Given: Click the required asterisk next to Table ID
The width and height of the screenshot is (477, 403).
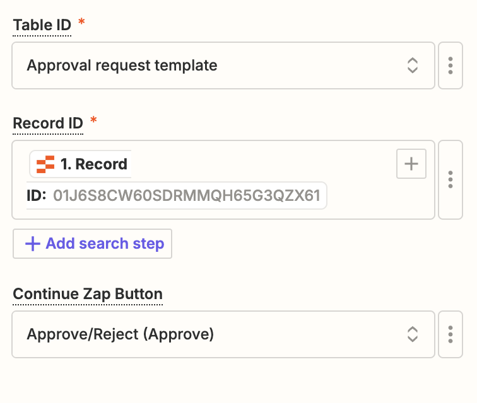Looking at the screenshot, I should 81,23.
